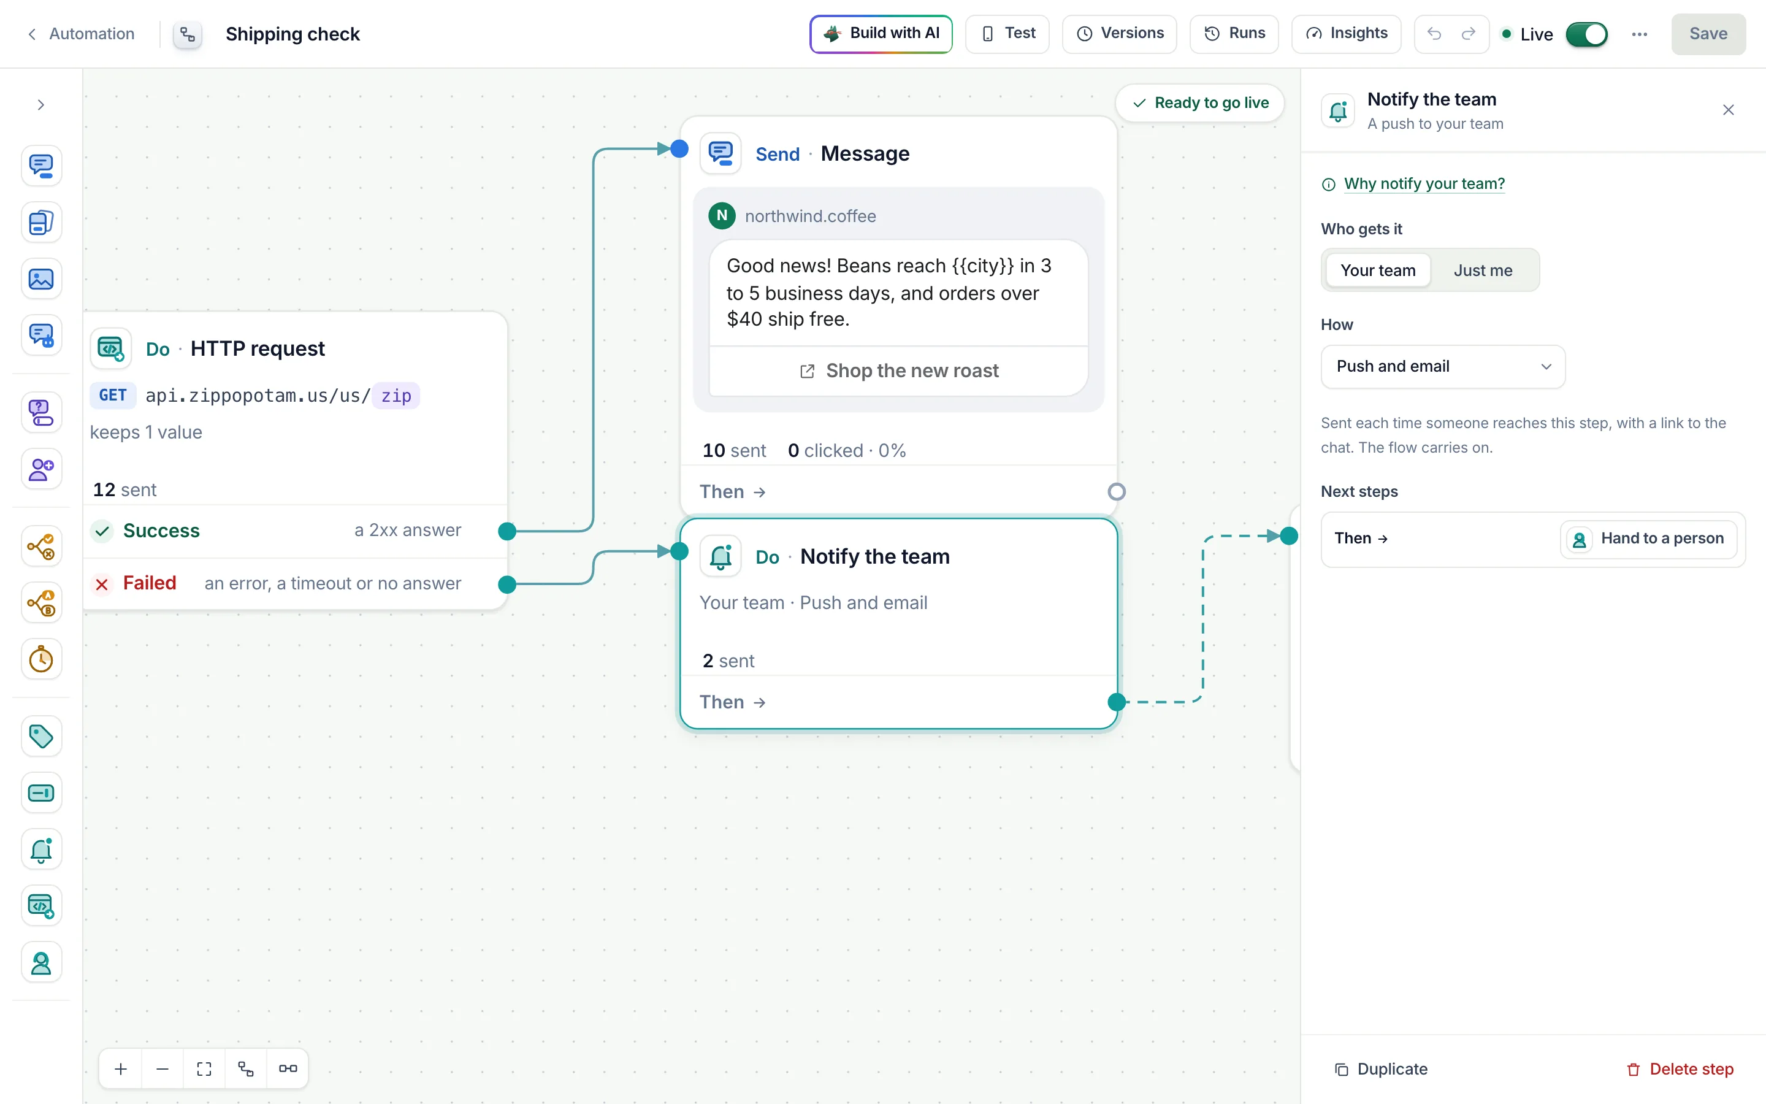The image size is (1766, 1104).
Task: Open Insights
Action: 1346,34
